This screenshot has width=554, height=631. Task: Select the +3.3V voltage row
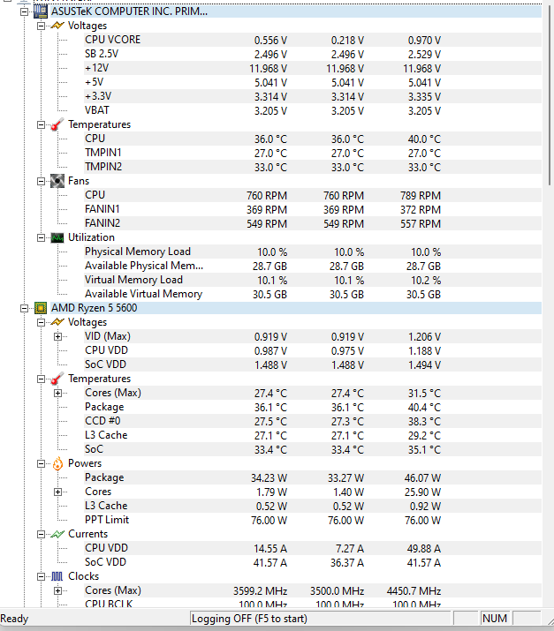(312, 96)
